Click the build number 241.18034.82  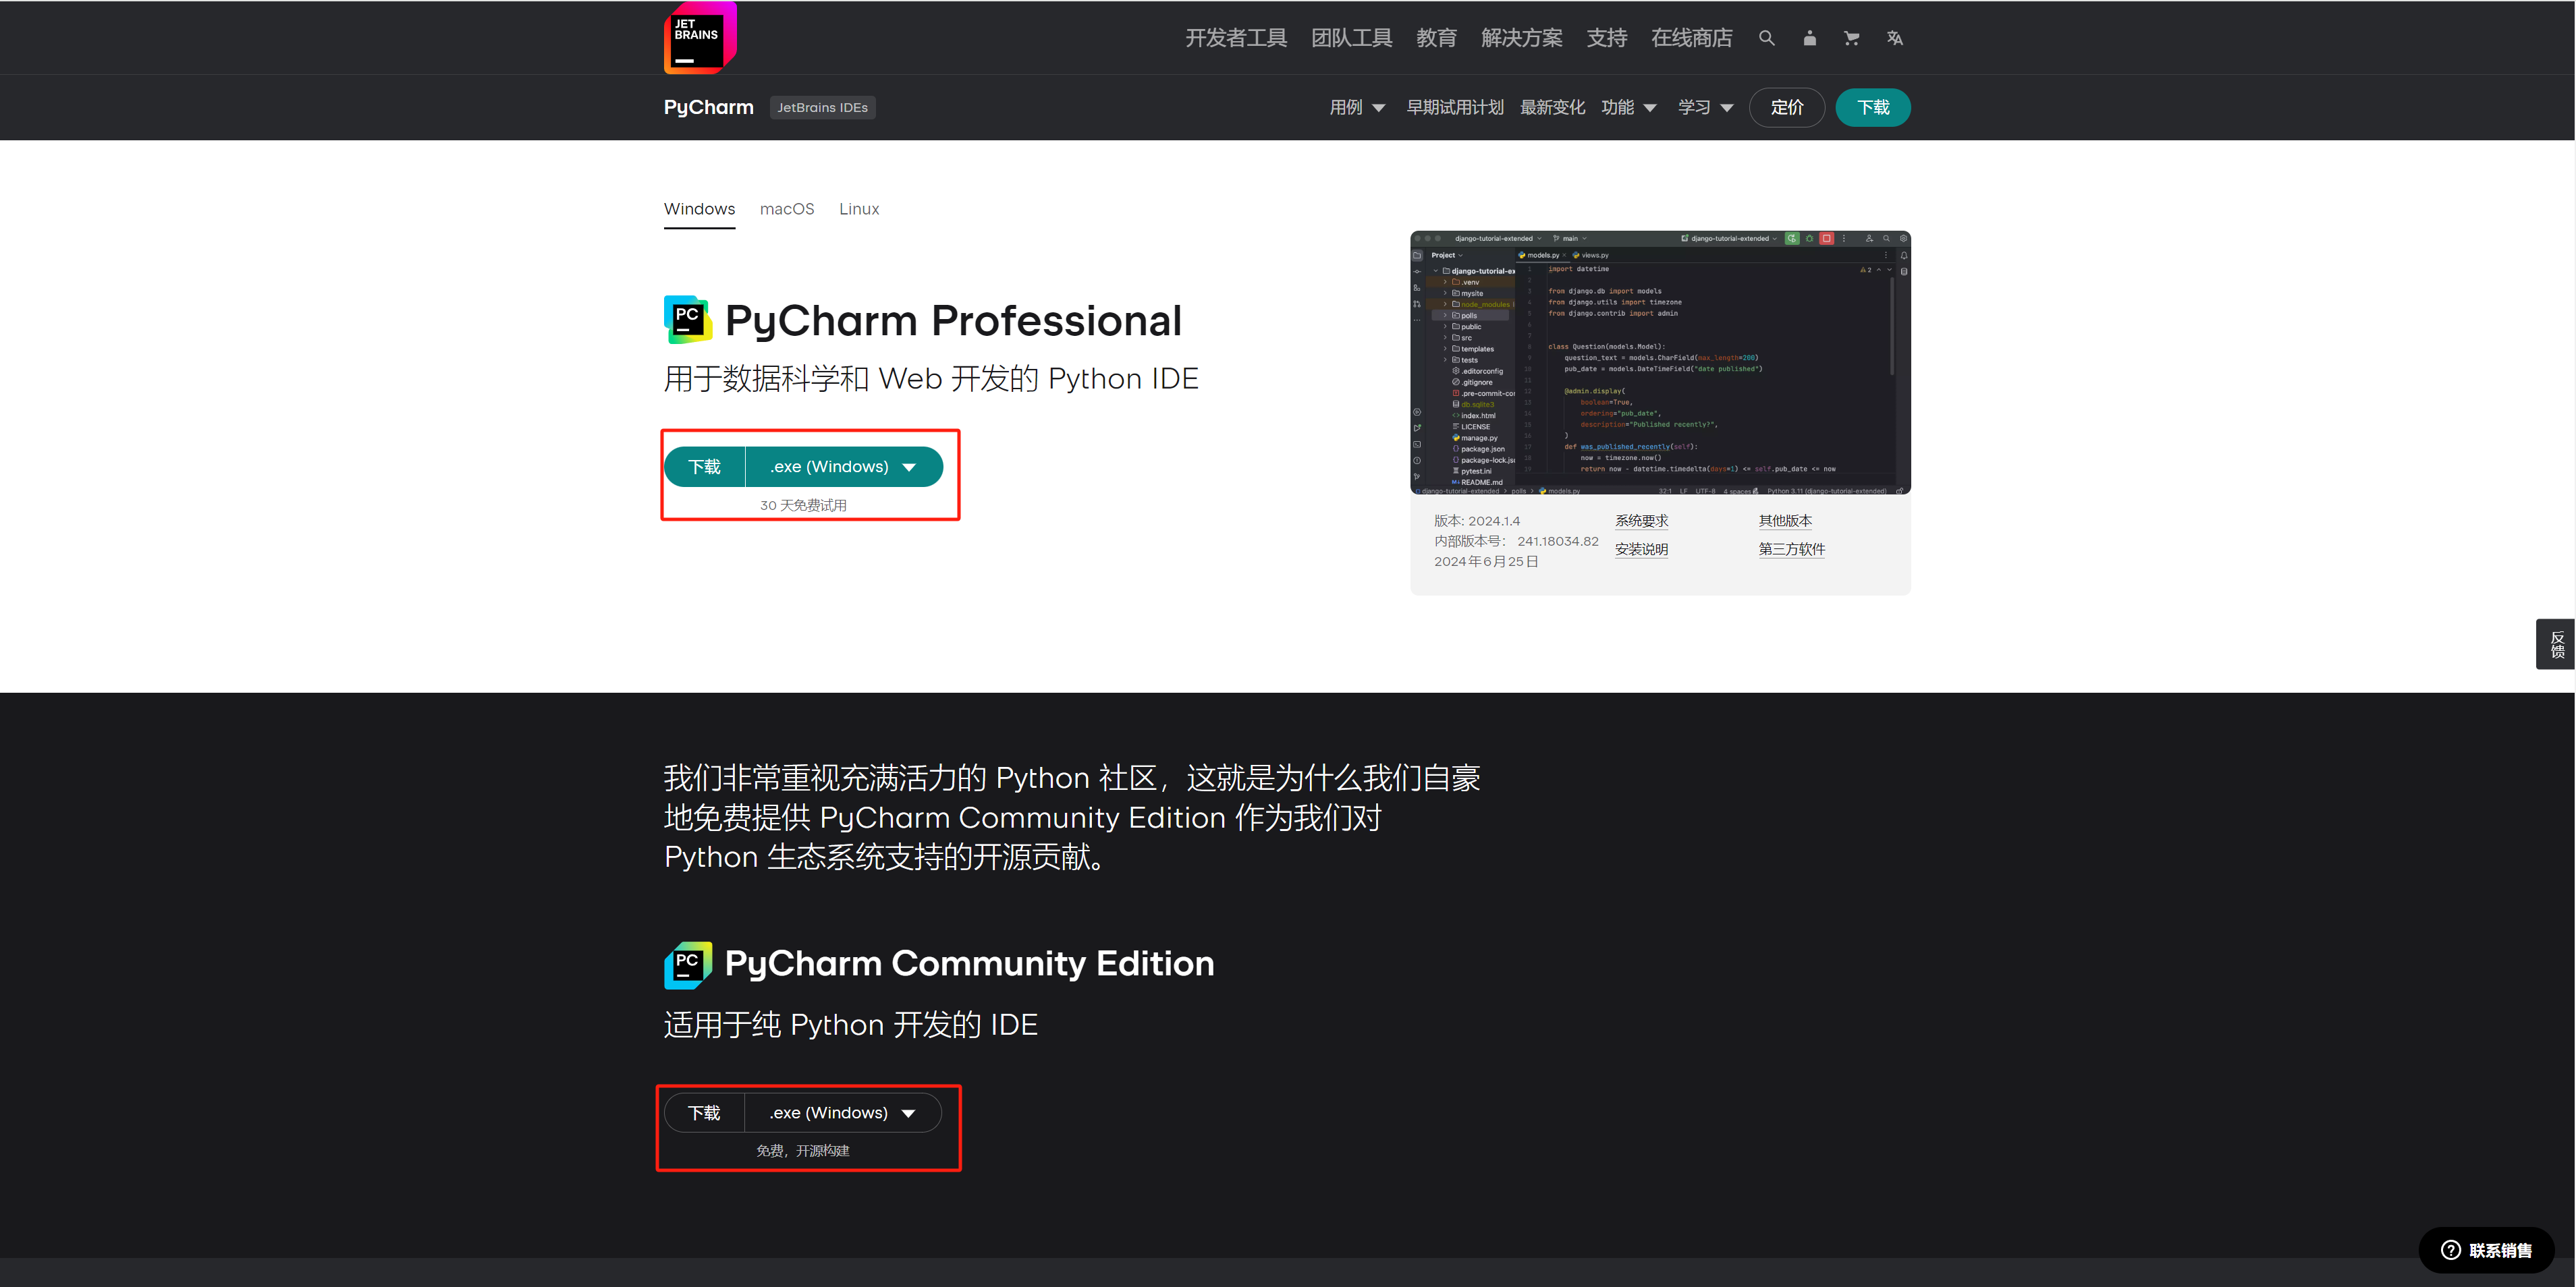pos(1557,542)
